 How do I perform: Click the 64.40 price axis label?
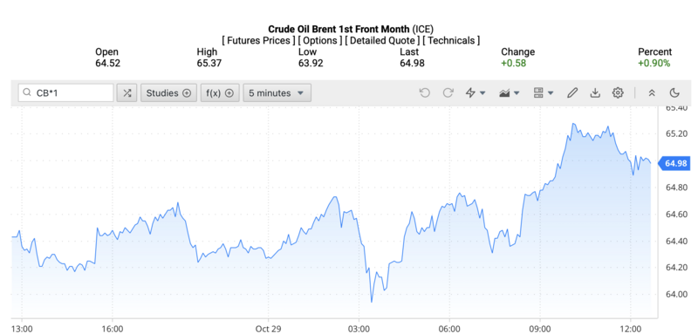tap(676, 241)
